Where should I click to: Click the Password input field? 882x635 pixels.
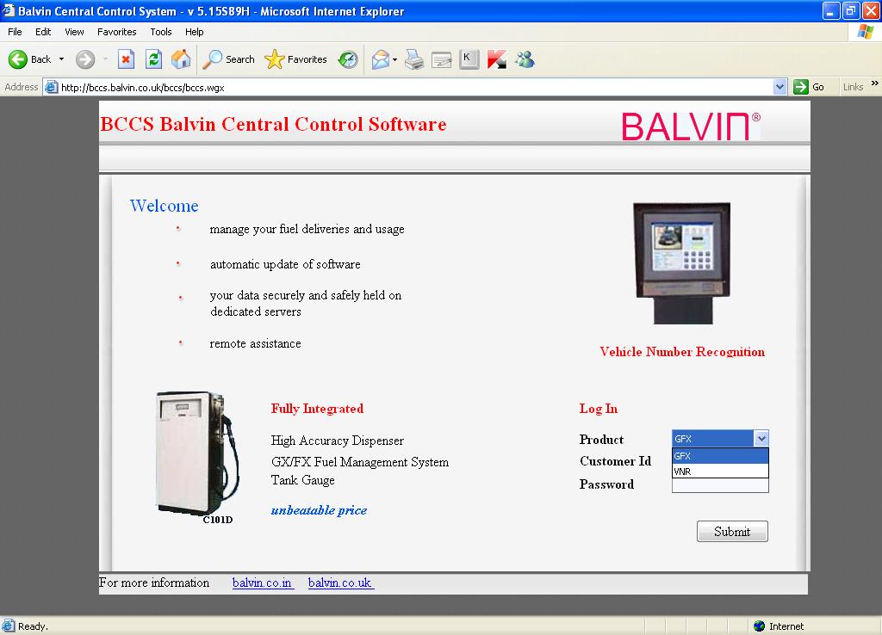pos(720,485)
